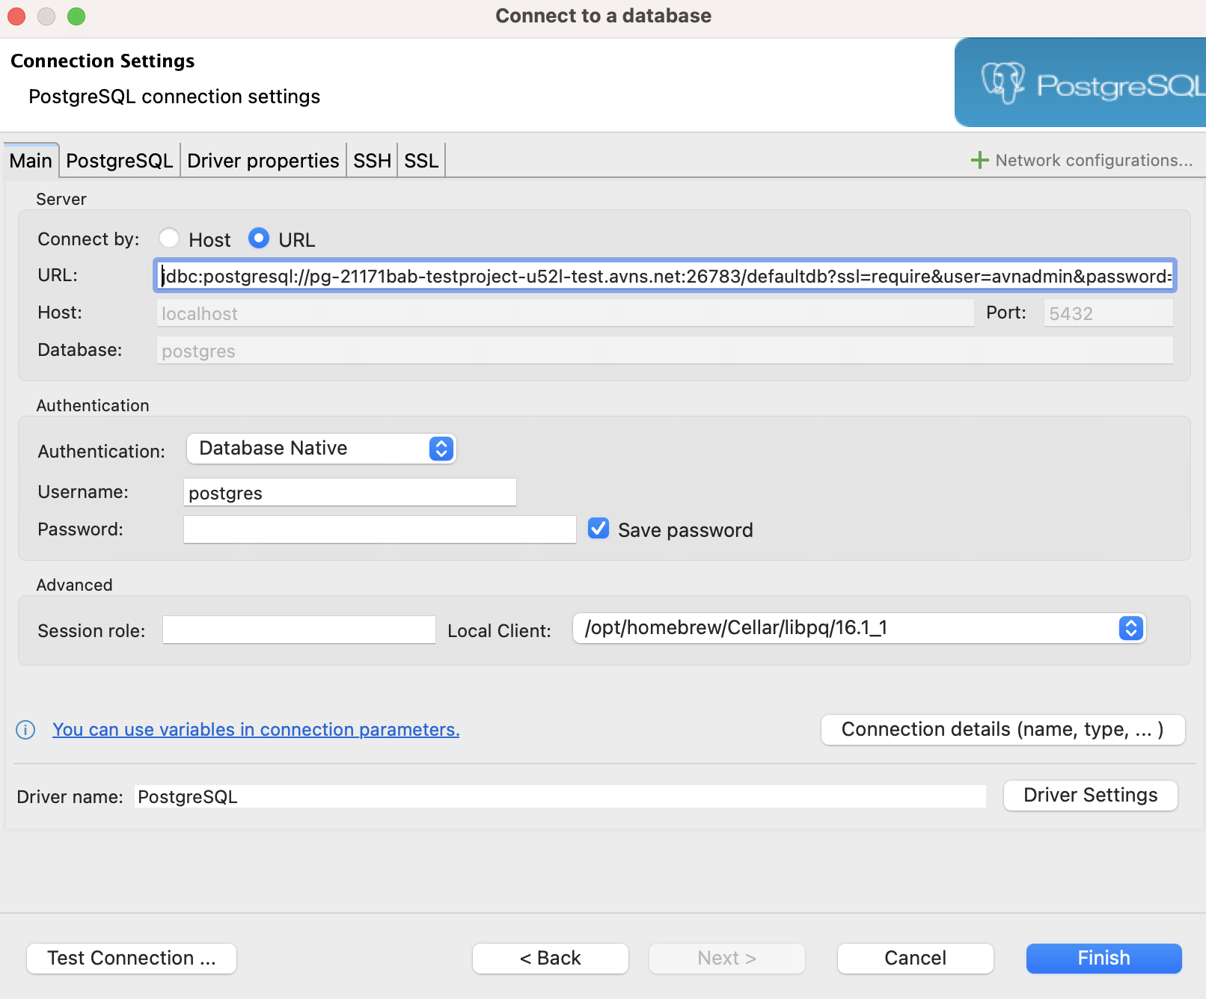Click Test Connection
The width and height of the screenshot is (1206, 999).
pos(131,958)
